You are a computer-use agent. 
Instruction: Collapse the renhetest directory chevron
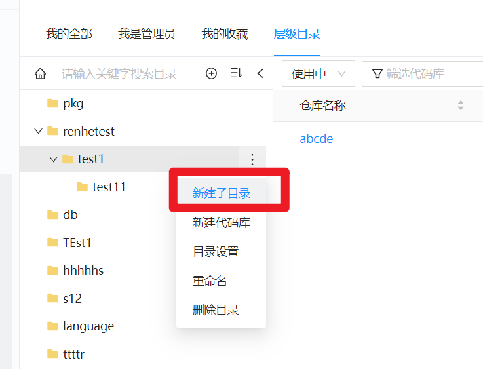click(38, 132)
